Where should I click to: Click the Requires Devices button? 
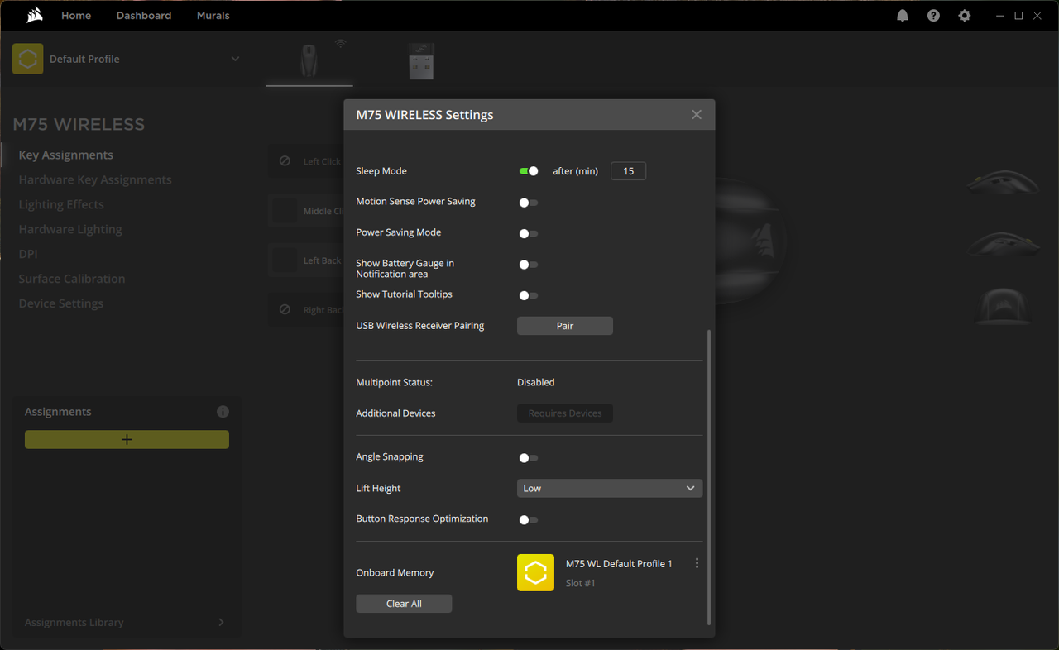565,413
